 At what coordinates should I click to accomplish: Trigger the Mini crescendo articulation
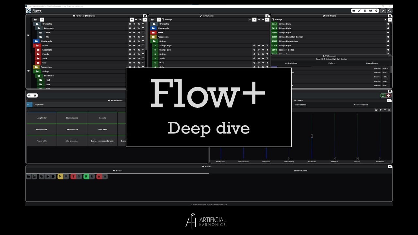pyautogui.click(x=72, y=141)
